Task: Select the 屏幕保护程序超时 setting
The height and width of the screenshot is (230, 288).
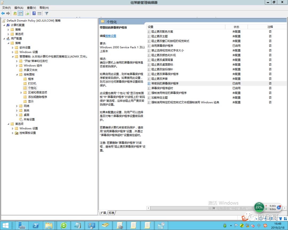Action: click(x=162, y=88)
